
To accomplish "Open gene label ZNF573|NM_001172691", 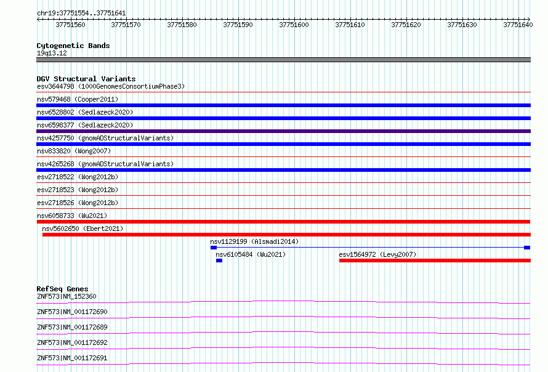I will tap(72, 358).
